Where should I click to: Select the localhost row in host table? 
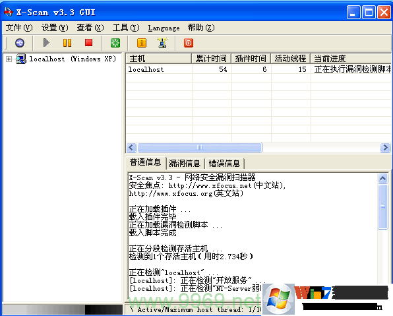pos(258,69)
